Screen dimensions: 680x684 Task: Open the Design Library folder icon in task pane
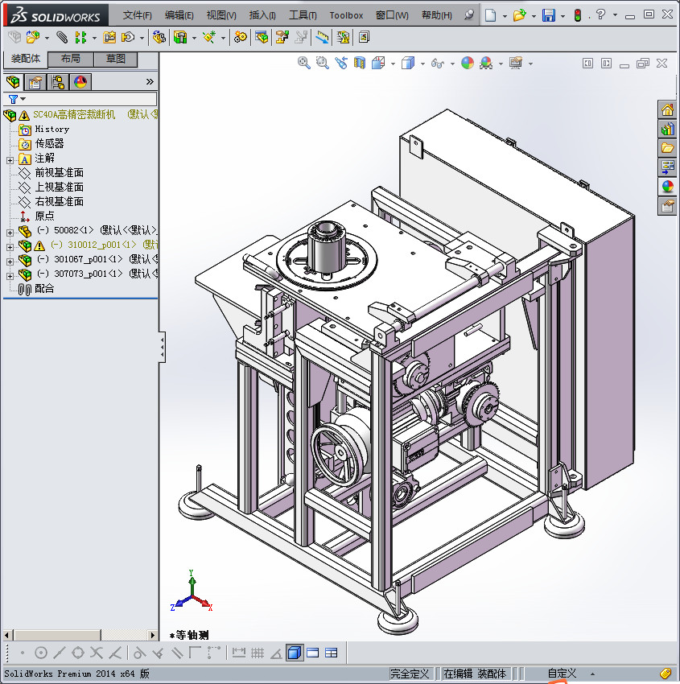pos(667,148)
